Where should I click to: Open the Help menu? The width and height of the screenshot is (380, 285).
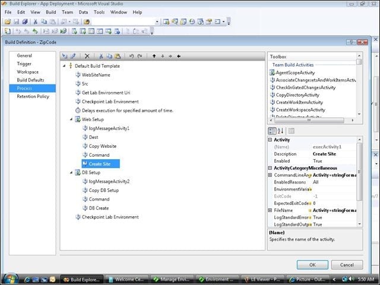click(137, 12)
